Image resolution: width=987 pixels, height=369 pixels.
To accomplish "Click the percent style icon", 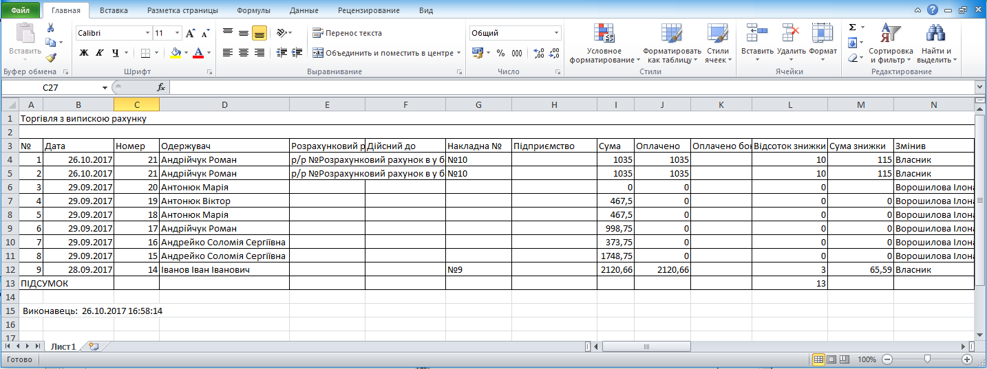I will [x=500, y=53].
